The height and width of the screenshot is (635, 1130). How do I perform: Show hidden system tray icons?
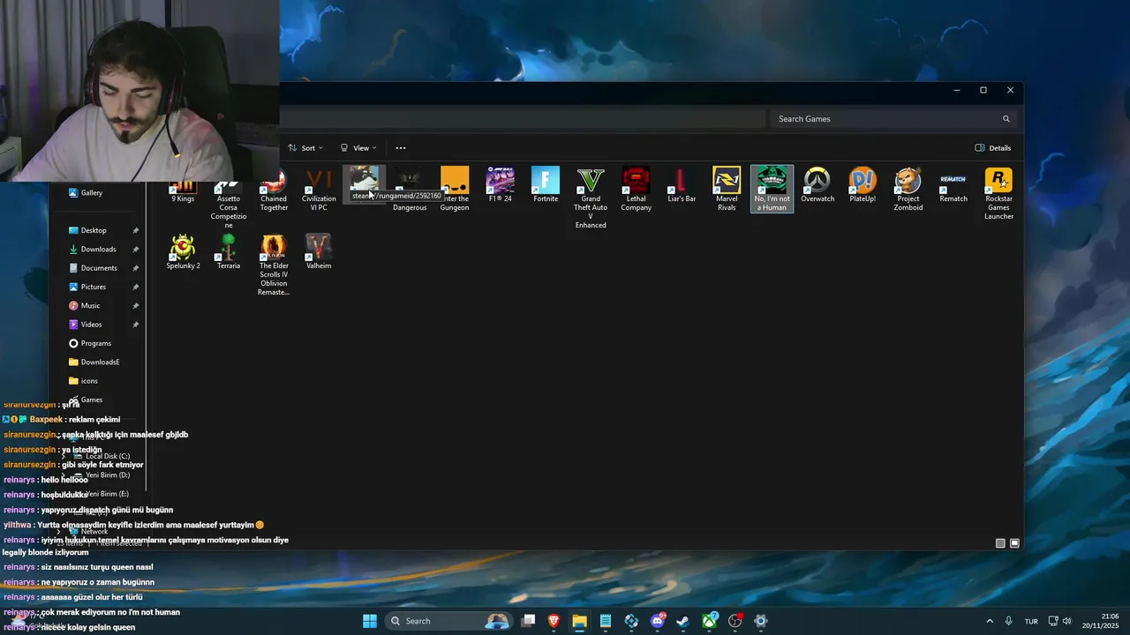(x=990, y=621)
